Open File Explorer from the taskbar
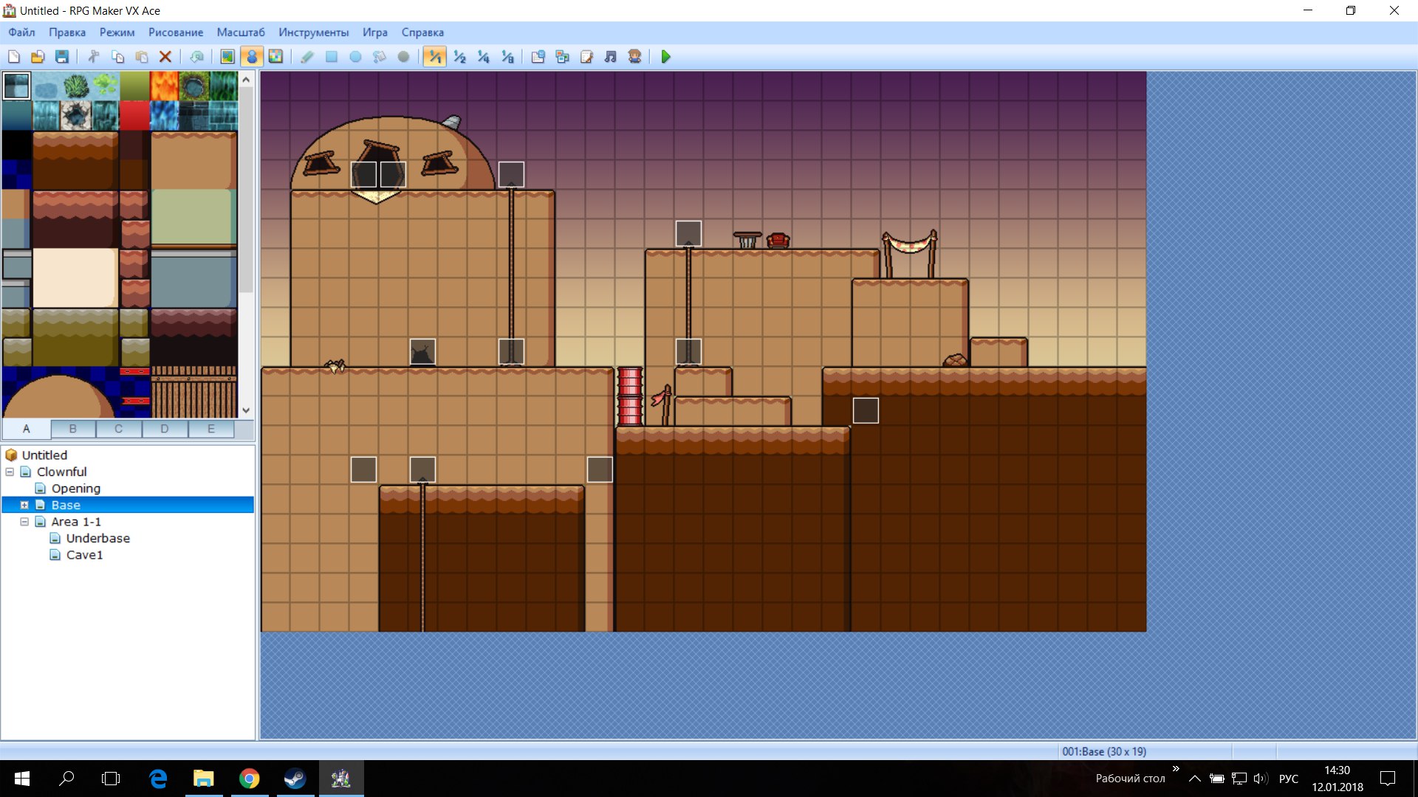This screenshot has height=797, width=1418. (204, 779)
